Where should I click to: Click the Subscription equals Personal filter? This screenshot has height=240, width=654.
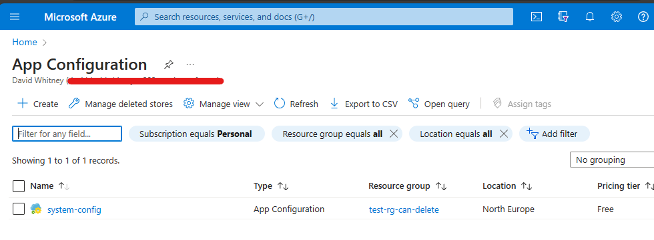[197, 134]
